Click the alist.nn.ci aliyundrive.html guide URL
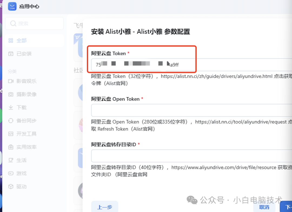The width and height of the screenshot is (292, 212). coord(217,76)
